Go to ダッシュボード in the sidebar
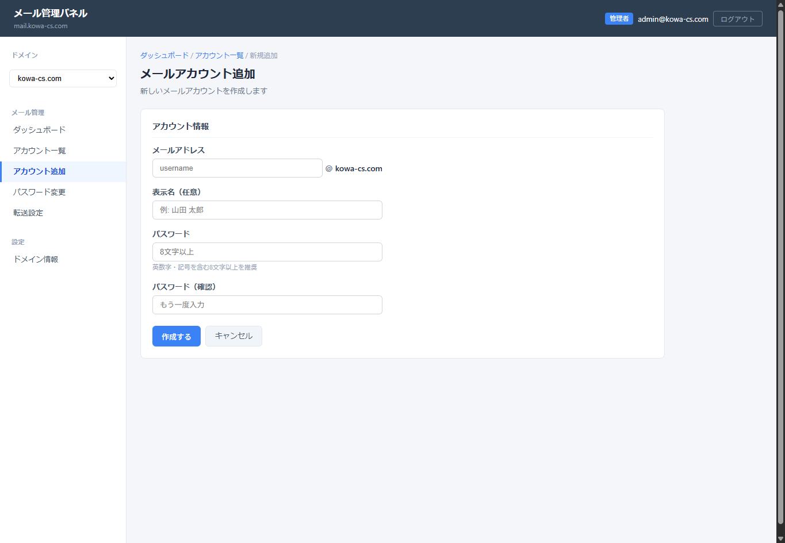 (x=40, y=130)
